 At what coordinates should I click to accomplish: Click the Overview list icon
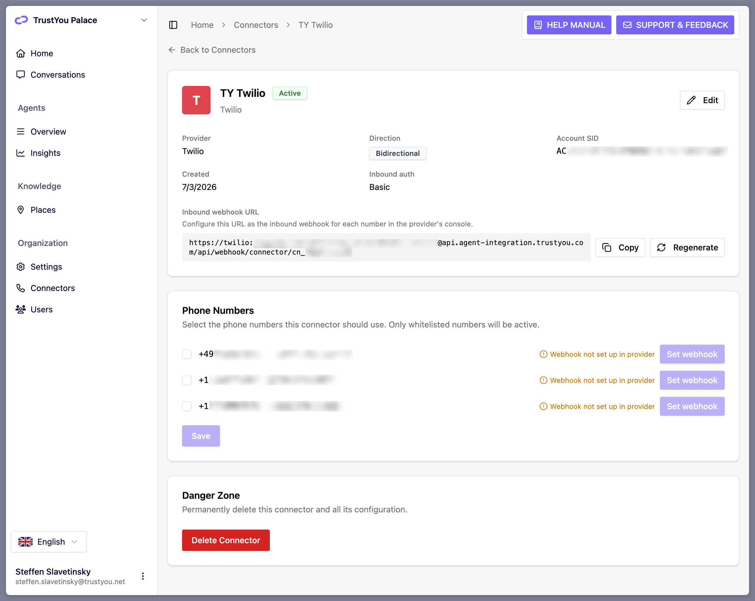(21, 131)
